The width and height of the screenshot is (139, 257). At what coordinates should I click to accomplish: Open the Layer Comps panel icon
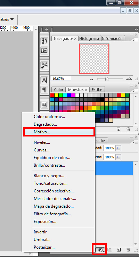pyautogui.click(x=44, y=105)
